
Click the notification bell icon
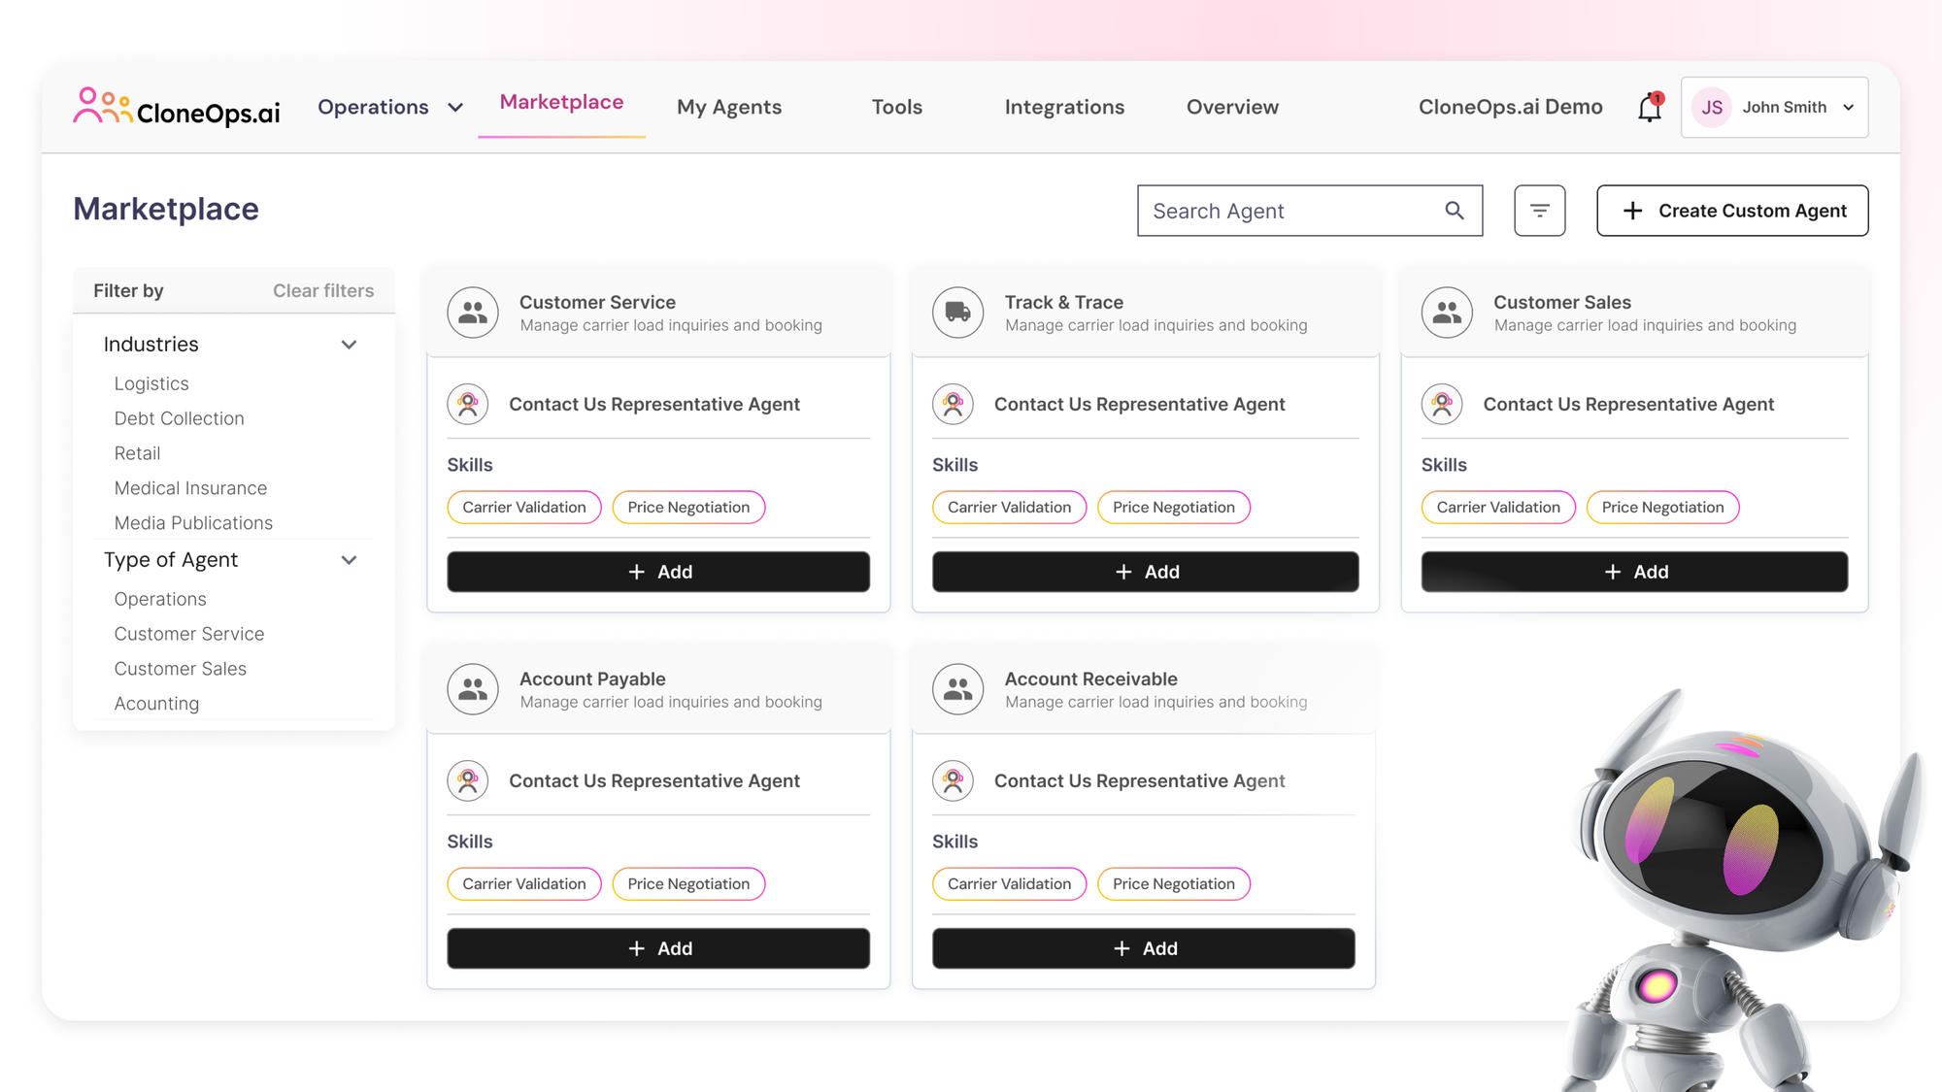[1649, 108]
